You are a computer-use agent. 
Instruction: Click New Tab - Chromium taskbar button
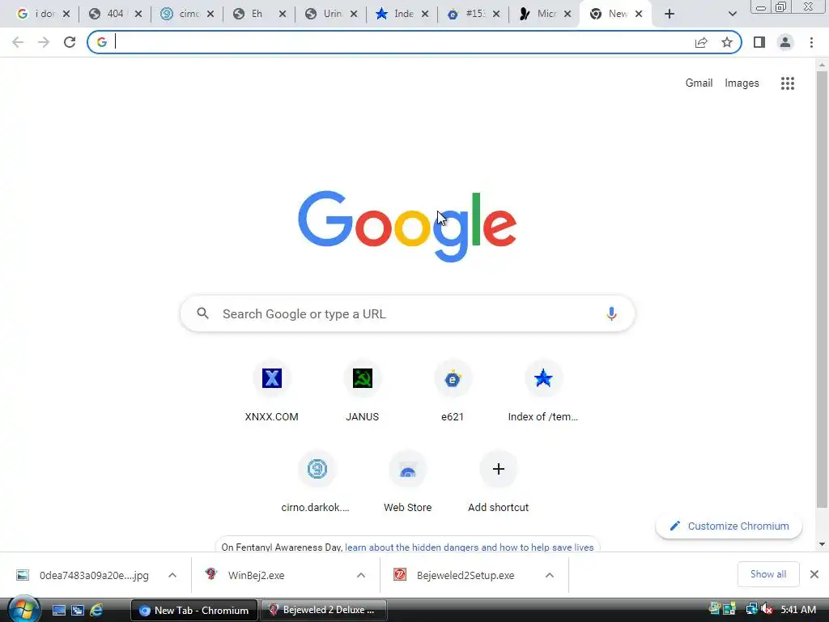point(194,610)
